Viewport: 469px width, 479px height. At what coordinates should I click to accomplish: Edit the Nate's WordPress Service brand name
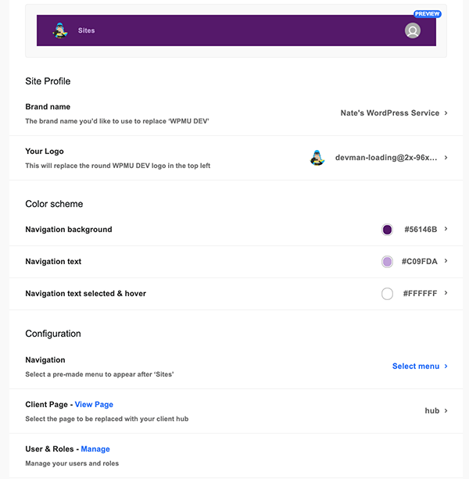[x=390, y=113]
